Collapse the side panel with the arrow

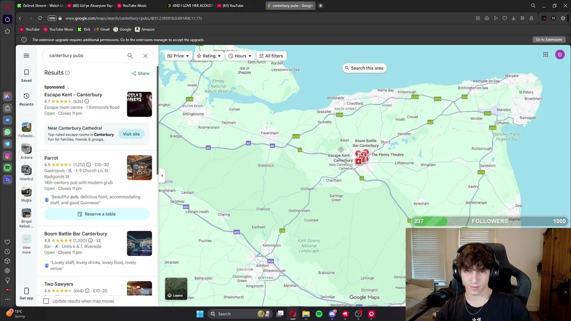[162, 176]
